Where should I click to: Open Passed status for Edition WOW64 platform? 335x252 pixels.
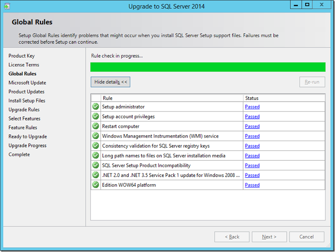pyautogui.click(x=253, y=185)
